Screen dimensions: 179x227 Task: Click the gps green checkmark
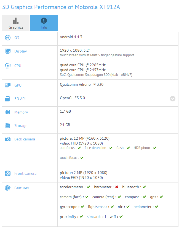[161, 197]
